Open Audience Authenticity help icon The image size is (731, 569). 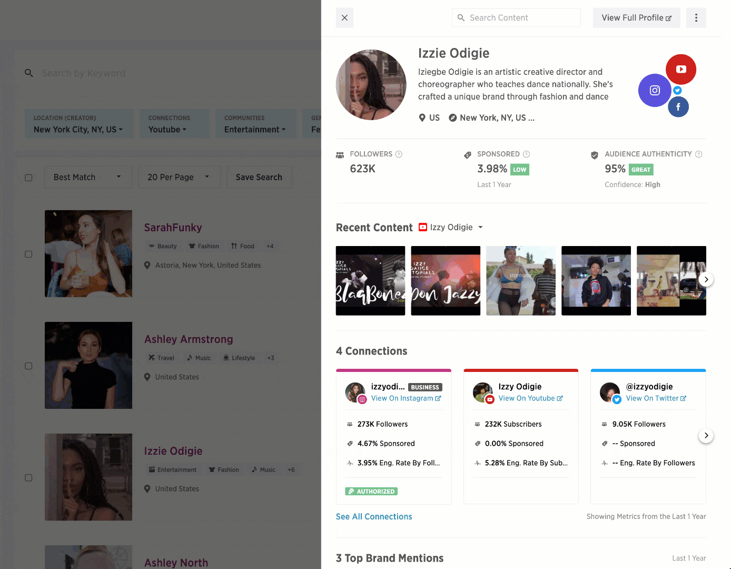tap(698, 154)
